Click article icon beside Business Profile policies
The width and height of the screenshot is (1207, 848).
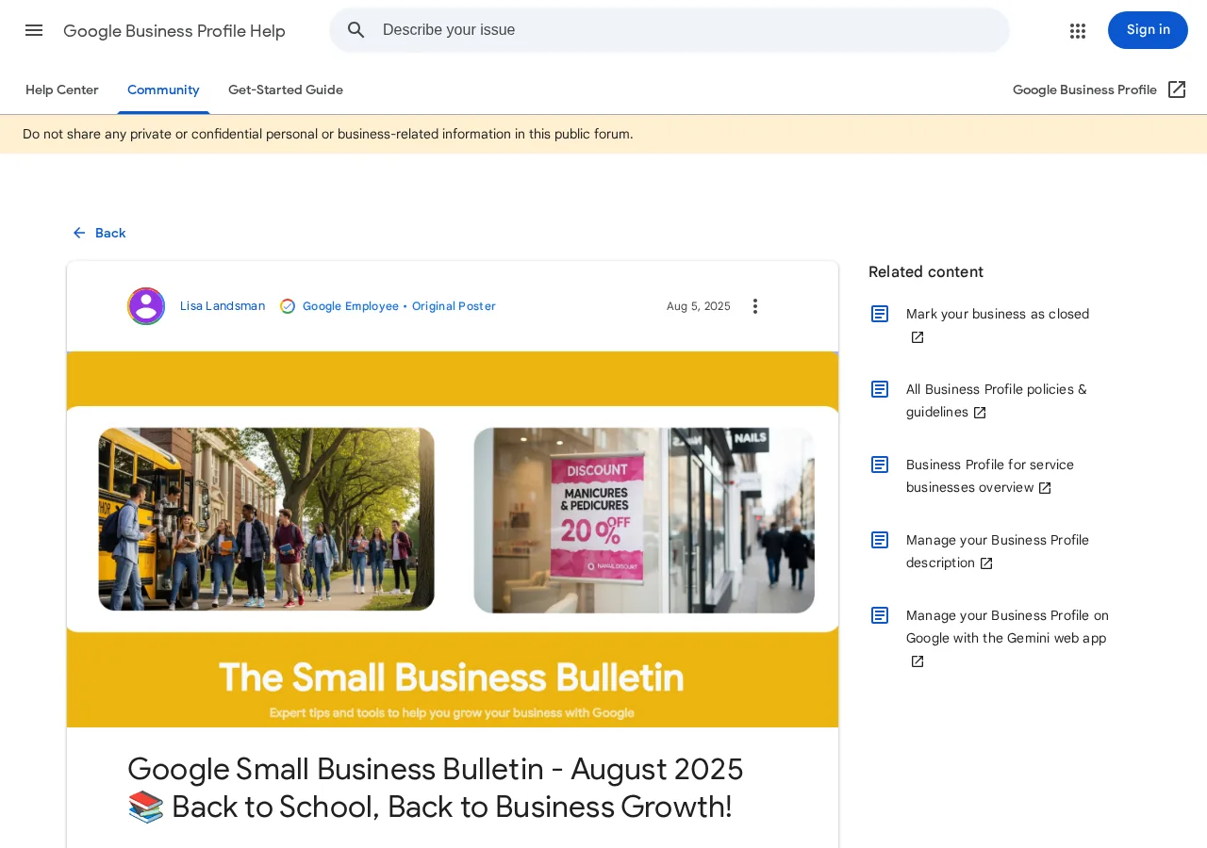click(x=880, y=389)
